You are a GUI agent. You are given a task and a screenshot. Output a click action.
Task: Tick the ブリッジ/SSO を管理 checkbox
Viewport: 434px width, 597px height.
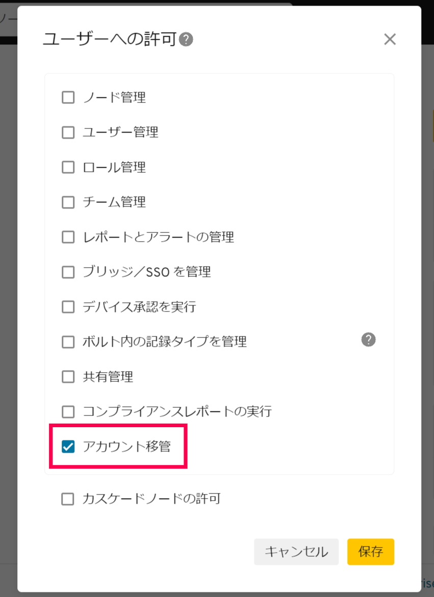pos(68,272)
